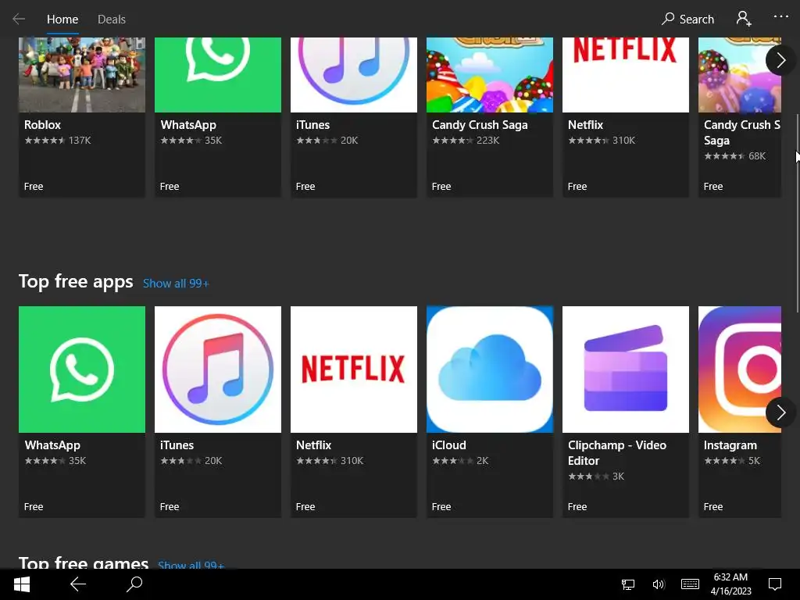Open the volume speaker tray icon

(x=659, y=584)
